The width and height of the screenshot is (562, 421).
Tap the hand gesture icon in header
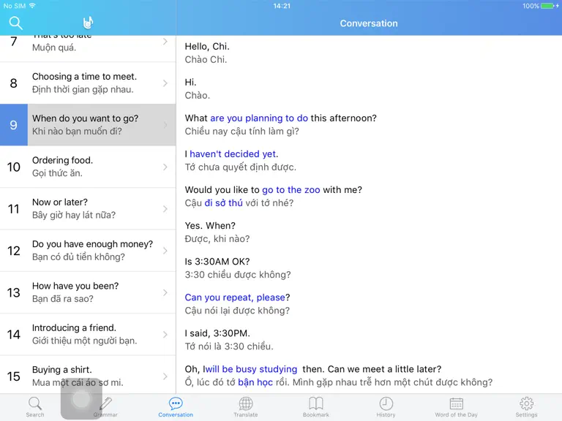pos(88,23)
